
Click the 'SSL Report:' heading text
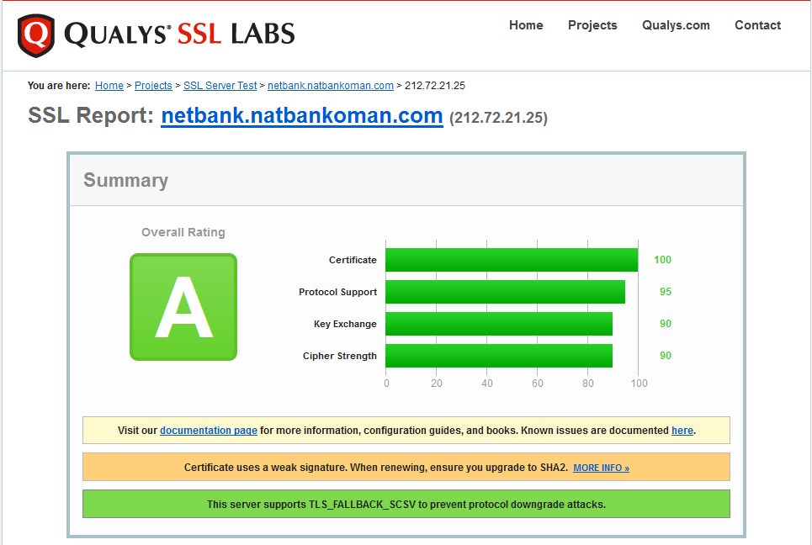click(91, 115)
